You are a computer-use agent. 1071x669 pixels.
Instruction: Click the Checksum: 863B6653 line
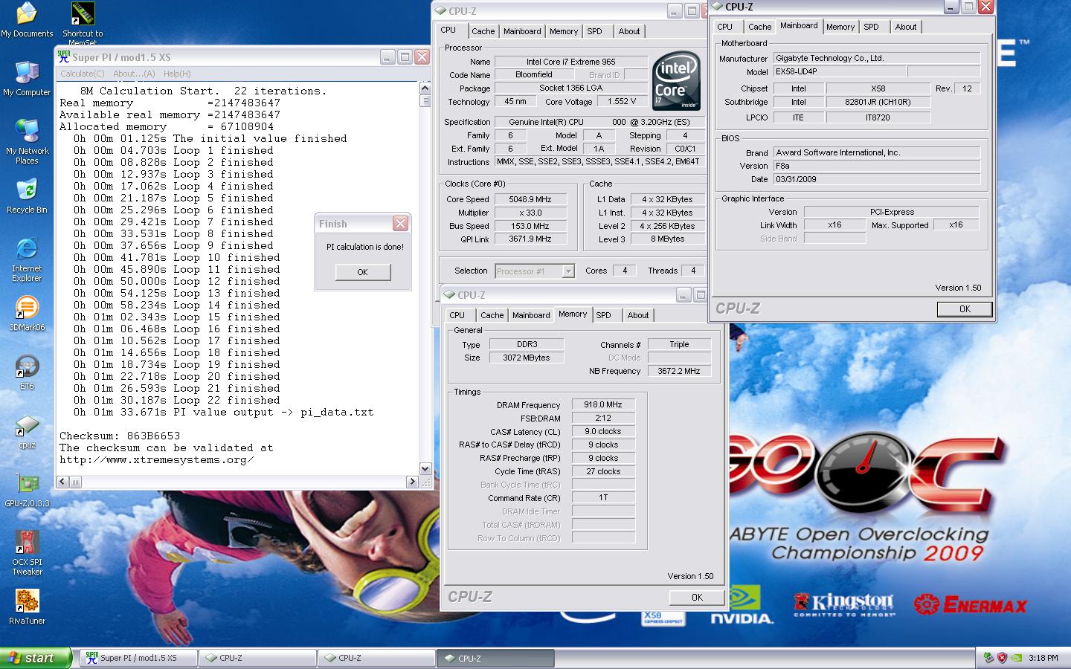click(x=120, y=436)
